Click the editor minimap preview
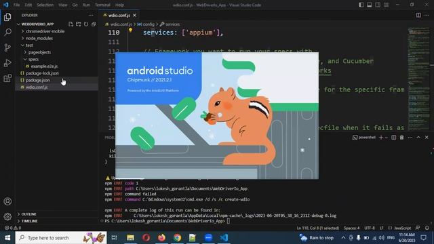This screenshot has height=244, width=434. pos(418,79)
